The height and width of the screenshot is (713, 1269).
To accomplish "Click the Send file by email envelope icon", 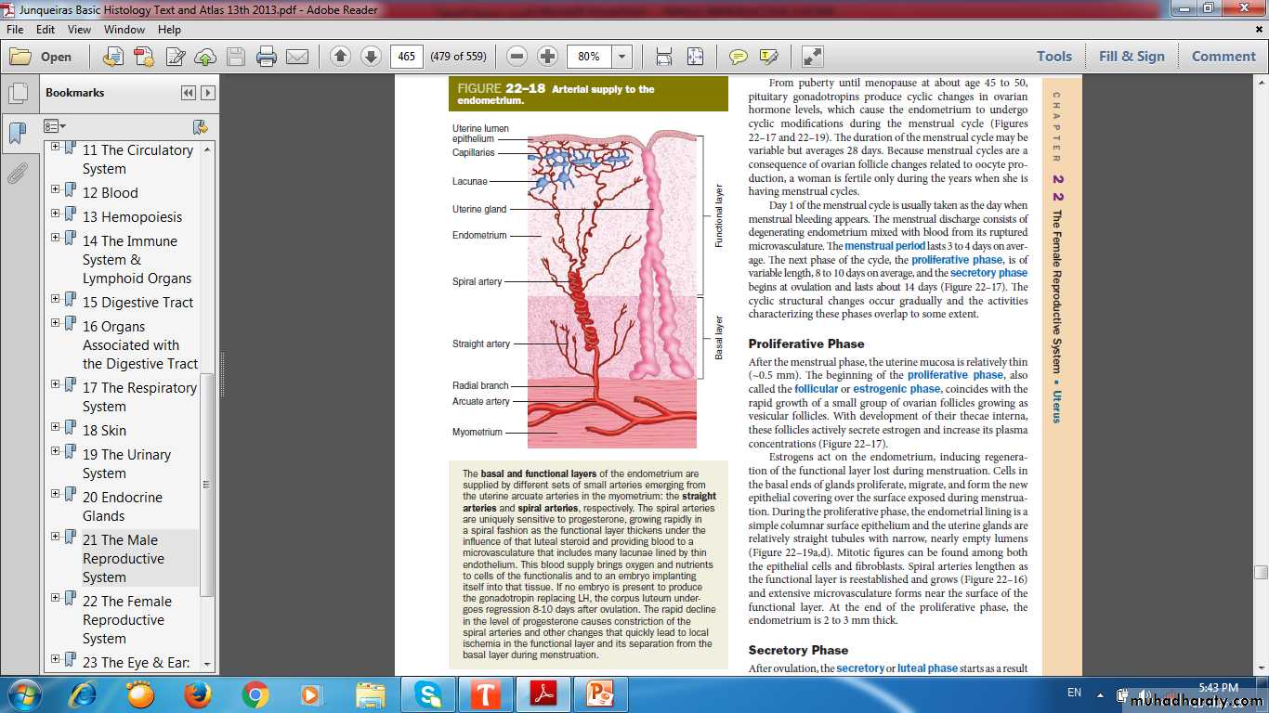I will point(297,57).
